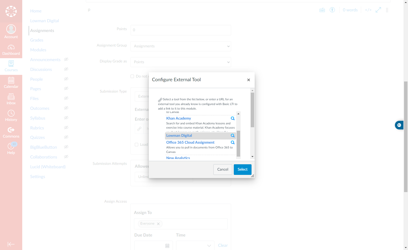Click the search icon beside Lowman Digital
Image resolution: width=408 pixels, height=250 pixels.
click(233, 136)
